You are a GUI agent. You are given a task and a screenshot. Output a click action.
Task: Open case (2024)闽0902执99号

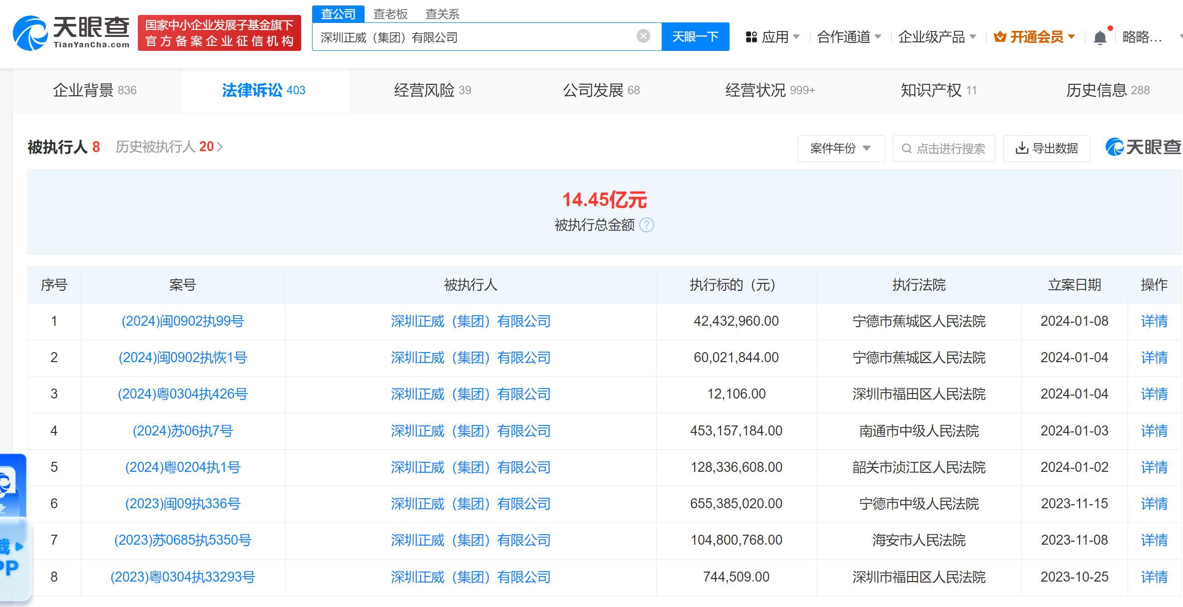[x=182, y=321]
